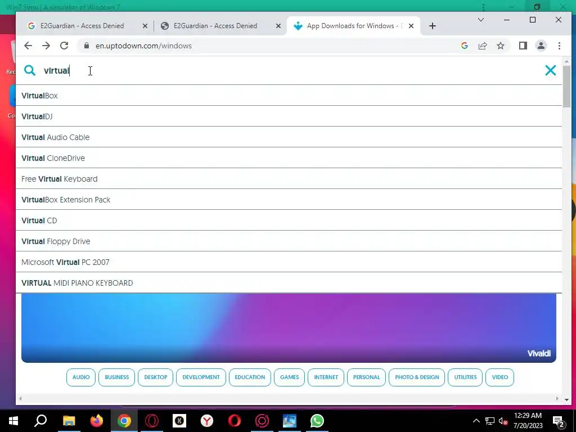Expand the tab search chevron
576x432 pixels.
tap(480, 20)
